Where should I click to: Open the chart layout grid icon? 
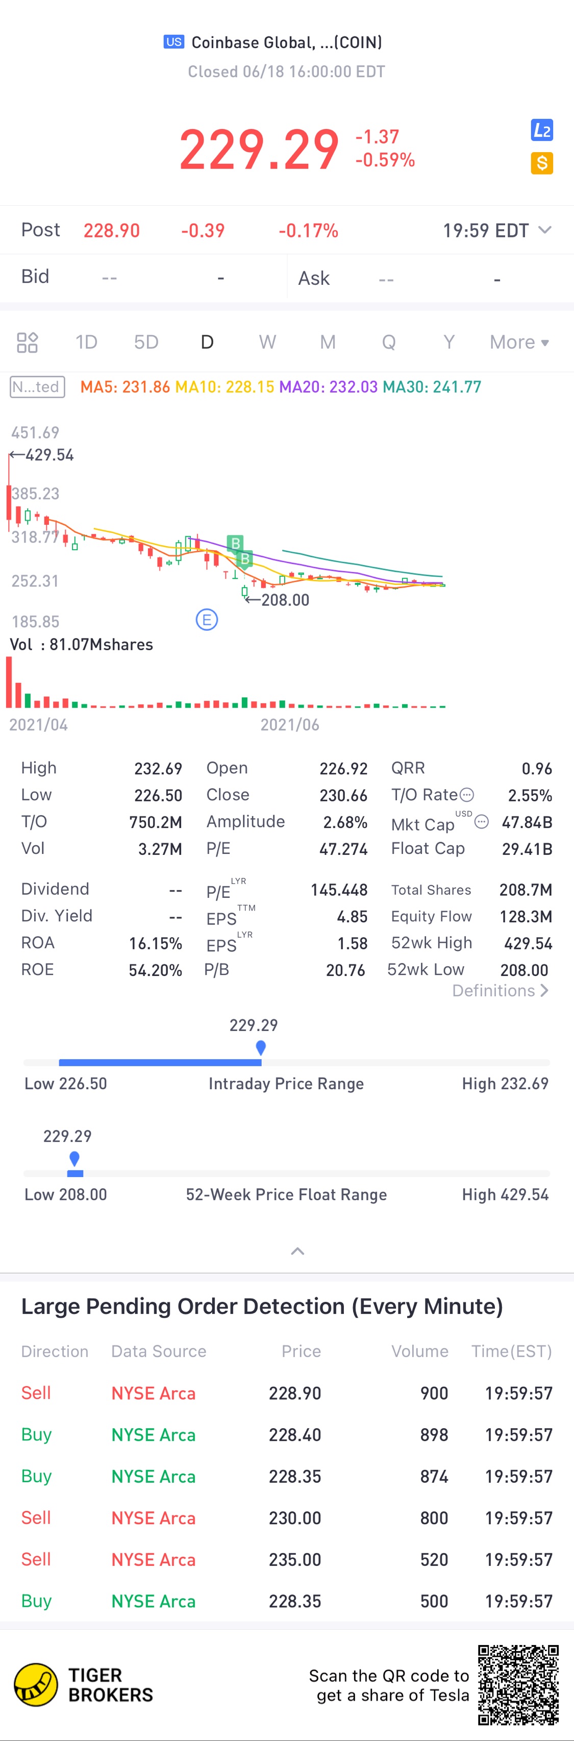click(27, 342)
